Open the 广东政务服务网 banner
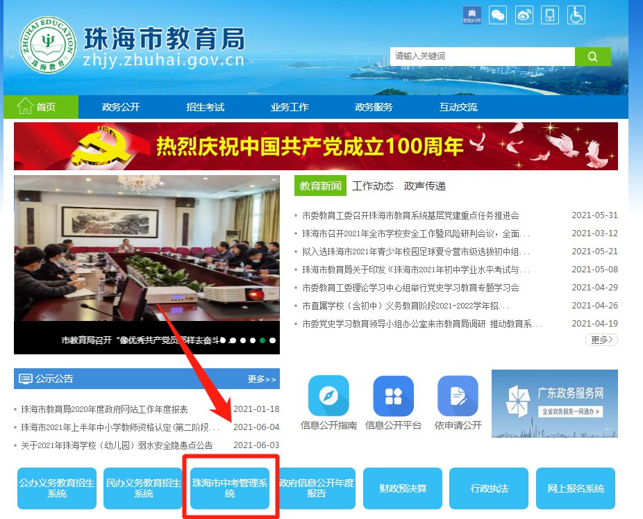643x519 pixels. pyautogui.click(x=554, y=403)
